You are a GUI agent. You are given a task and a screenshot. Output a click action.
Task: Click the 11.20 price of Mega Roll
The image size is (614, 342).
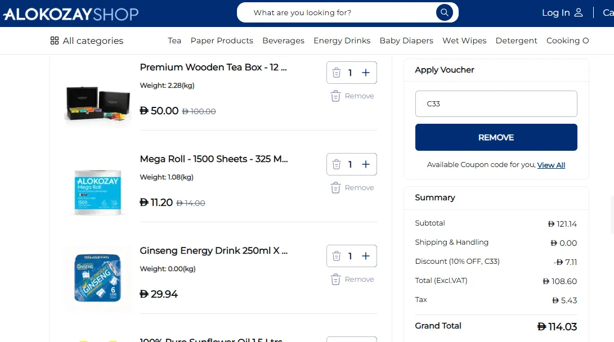click(156, 202)
